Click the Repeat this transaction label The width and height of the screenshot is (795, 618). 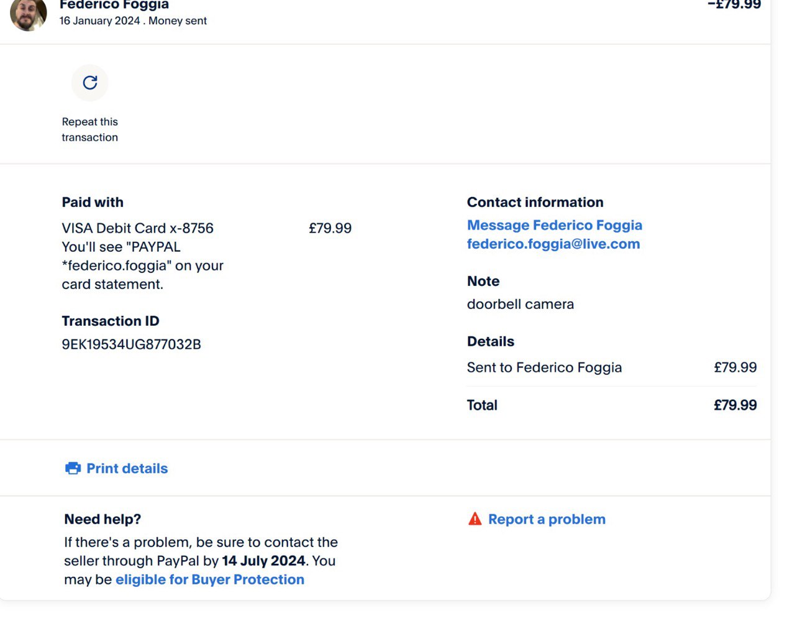click(89, 129)
